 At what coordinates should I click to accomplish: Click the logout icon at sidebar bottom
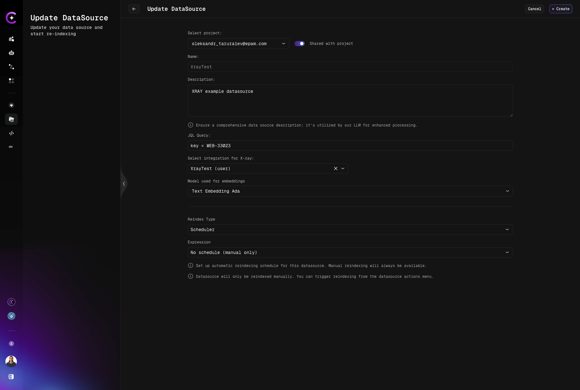[x=11, y=377]
